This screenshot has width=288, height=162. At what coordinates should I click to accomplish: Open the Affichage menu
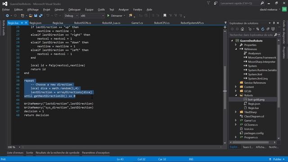click(33, 9)
